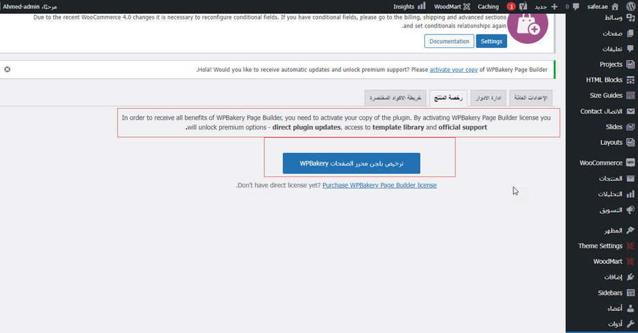Image resolution: width=638 pixels, height=333 pixels.
Task: Click the Insights bar chart icon
Action: pos(422,6)
